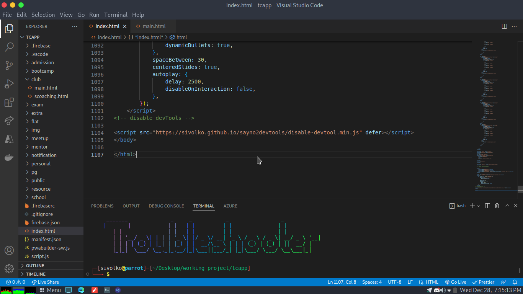Screen dimensions: 523x294
Task: Change LF end of line sequence
Action: click(x=410, y=282)
